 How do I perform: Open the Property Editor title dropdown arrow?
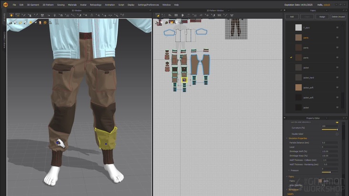point(327,118)
